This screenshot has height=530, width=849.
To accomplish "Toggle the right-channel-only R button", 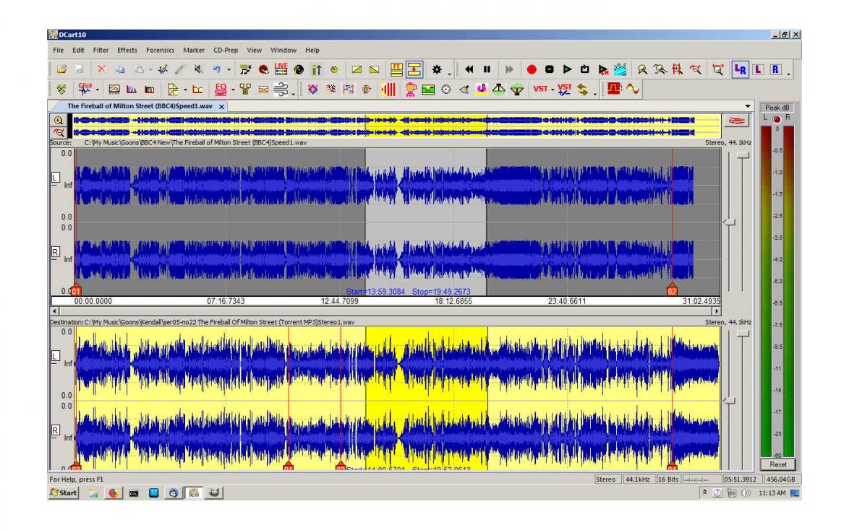I will 775,69.
